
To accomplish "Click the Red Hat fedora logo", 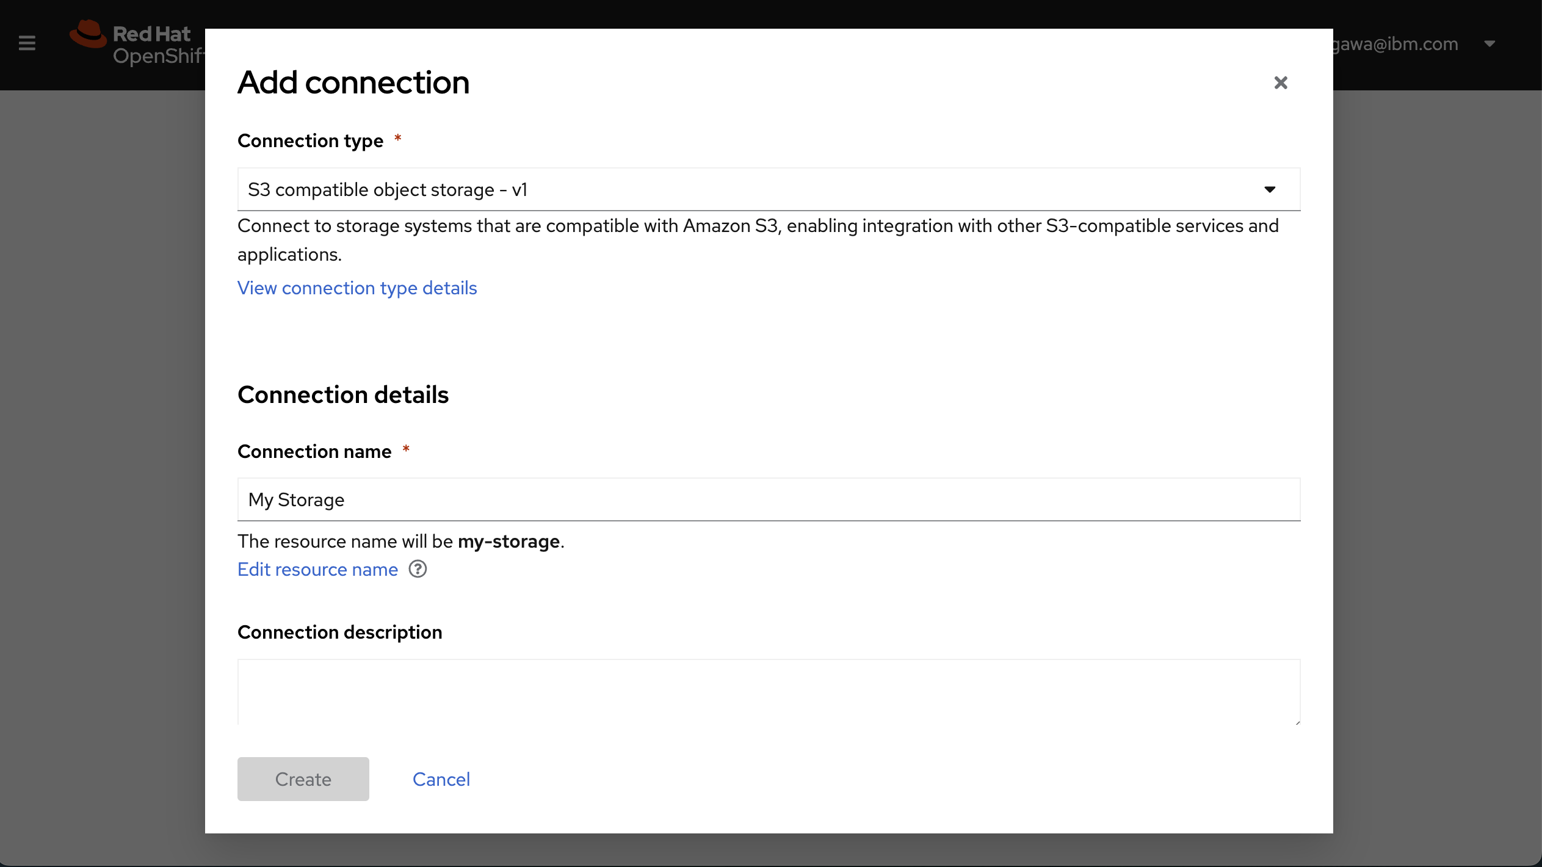I will [x=89, y=34].
